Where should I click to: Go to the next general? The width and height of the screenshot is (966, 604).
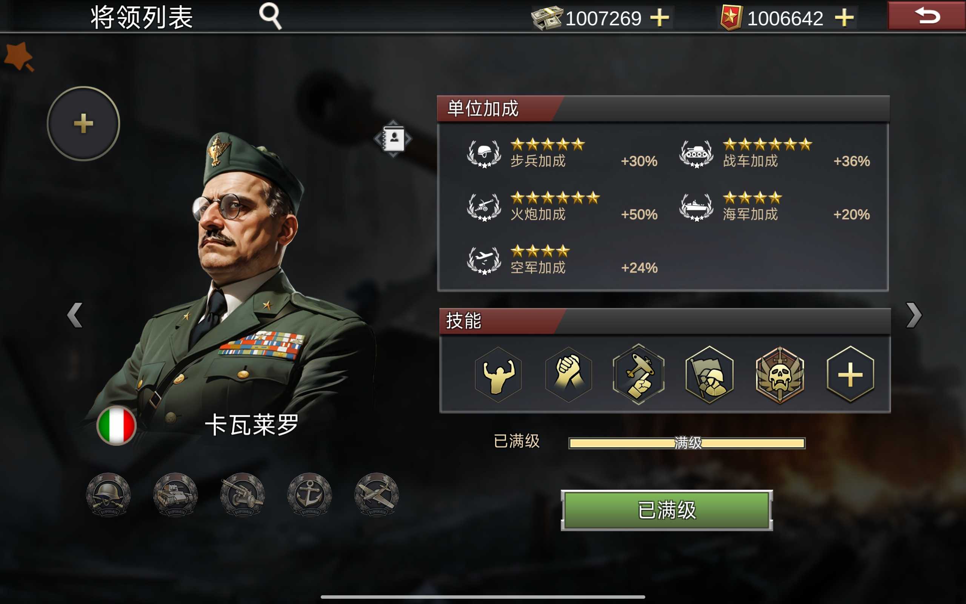[914, 315]
